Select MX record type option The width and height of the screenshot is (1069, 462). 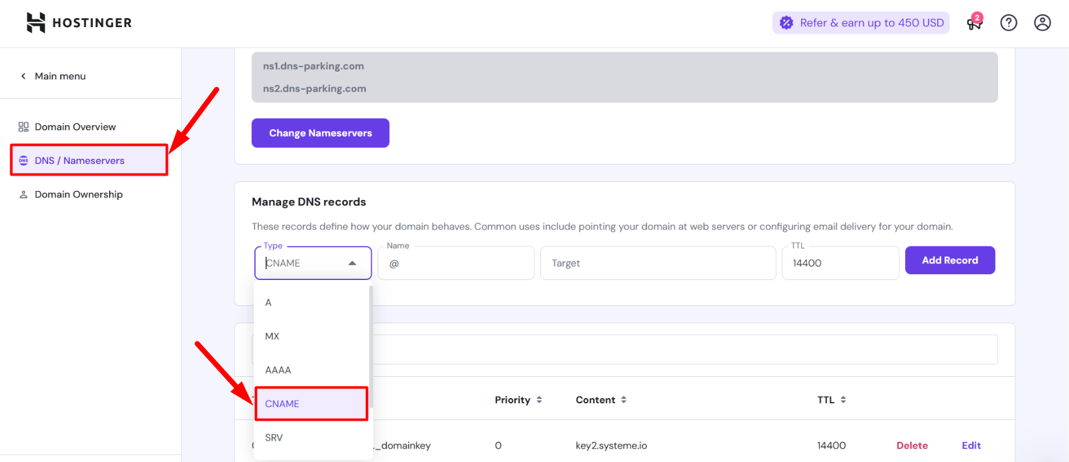click(x=312, y=336)
